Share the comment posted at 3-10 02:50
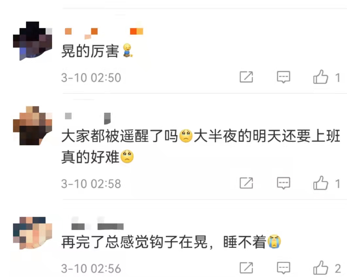This screenshot has height=277, width=347. [246, 77]
